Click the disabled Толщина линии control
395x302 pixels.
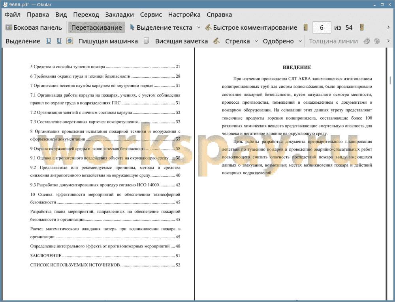(x=333, y=41)
